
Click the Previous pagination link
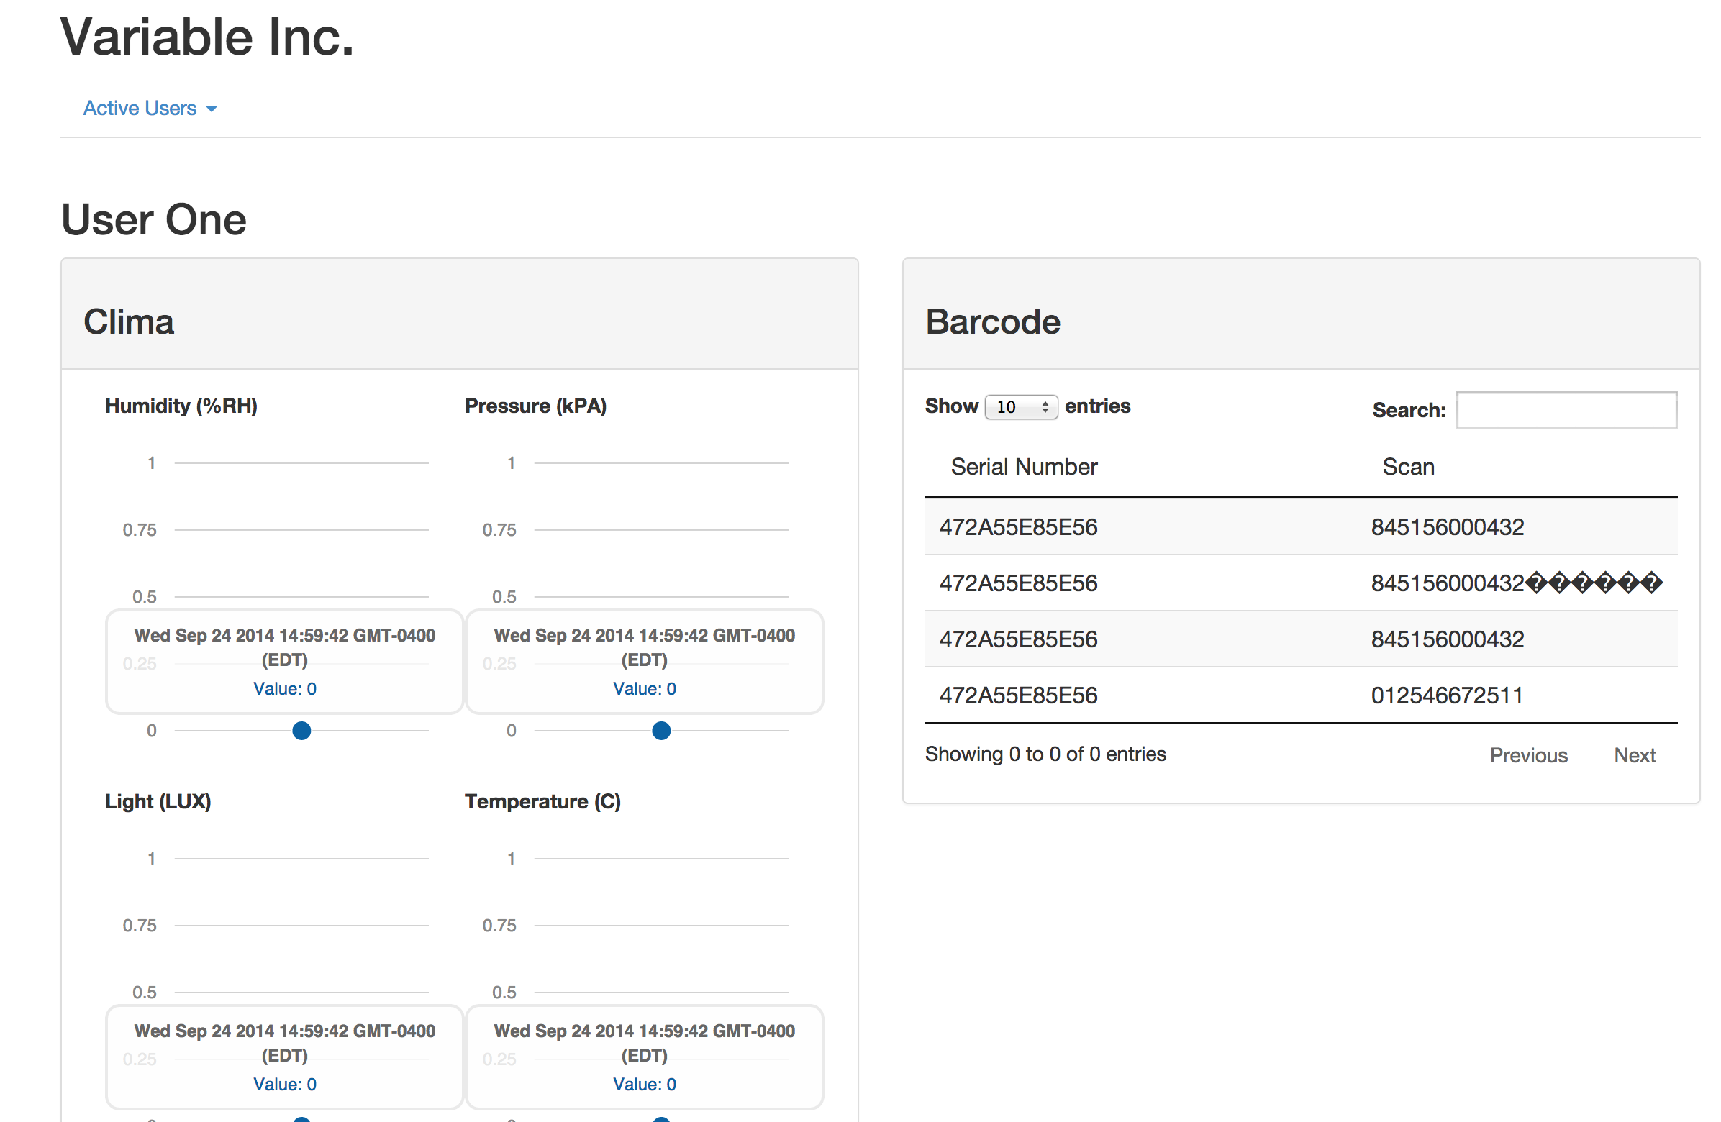(1528, 754)
